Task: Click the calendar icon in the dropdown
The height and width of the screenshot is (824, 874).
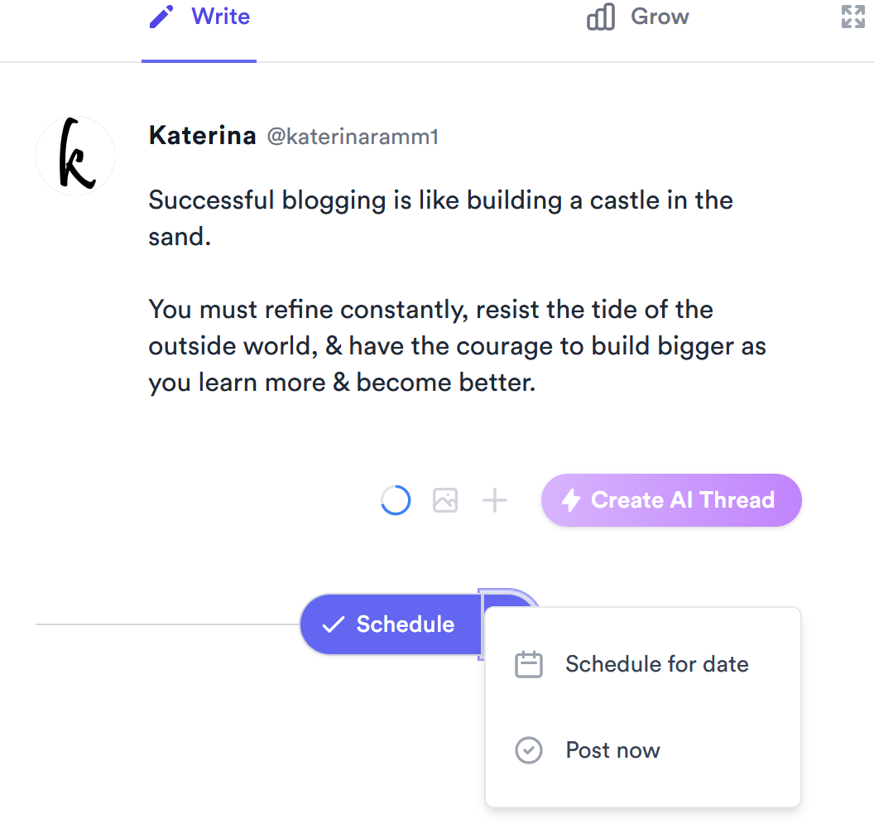Action: [528, 664]
